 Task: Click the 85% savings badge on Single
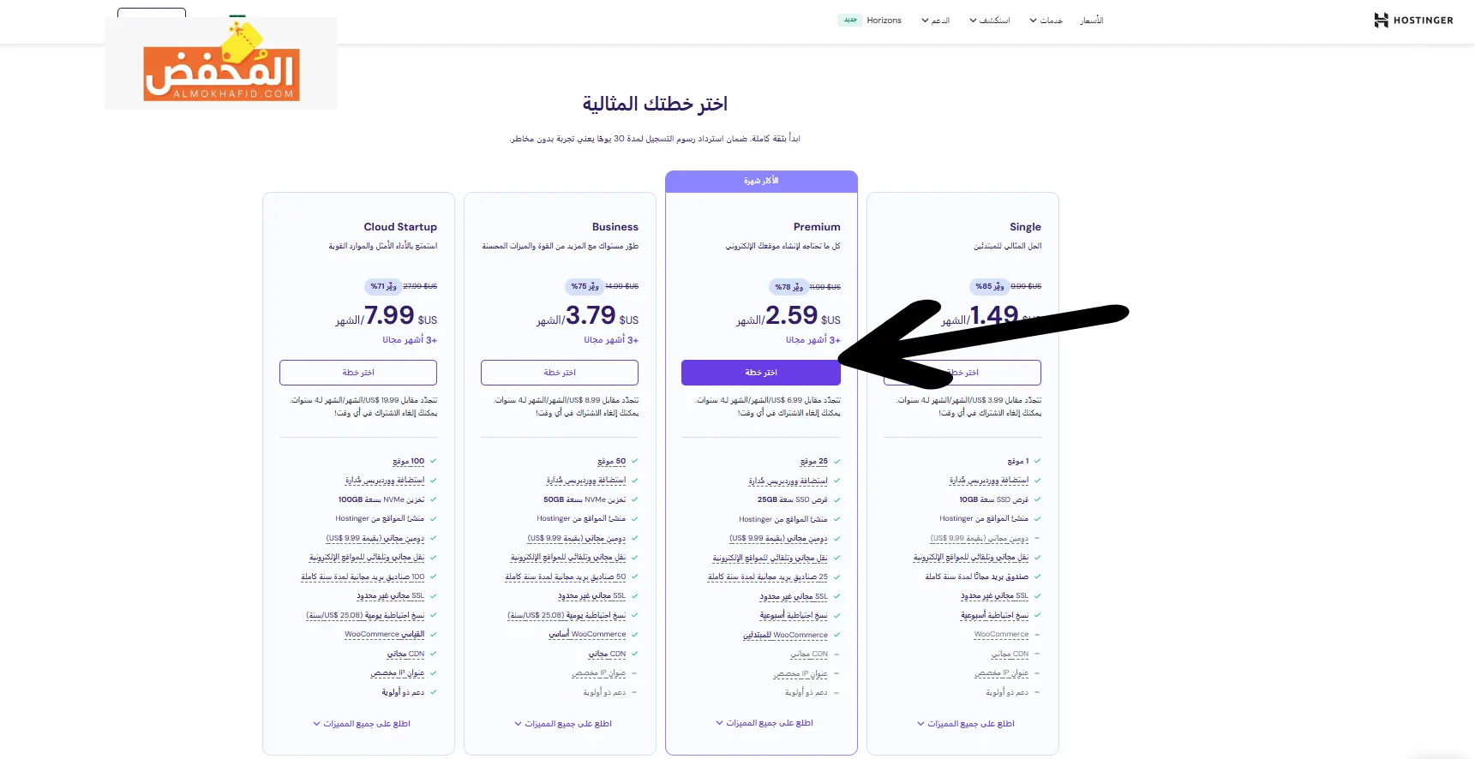[989, 286]
